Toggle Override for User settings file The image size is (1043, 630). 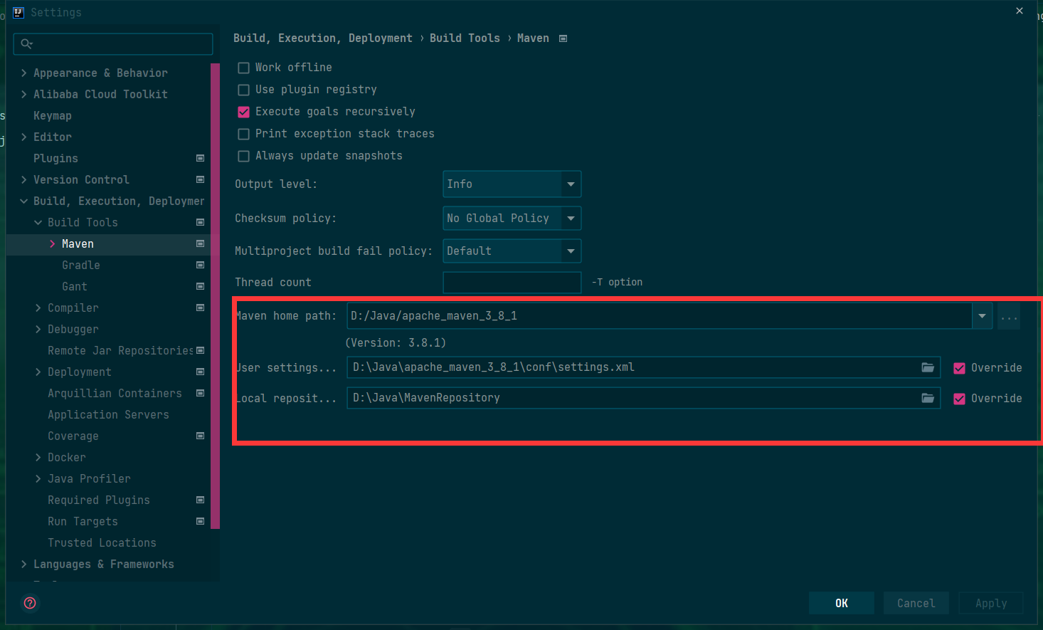pyautogui.click(x=959, y=368)
